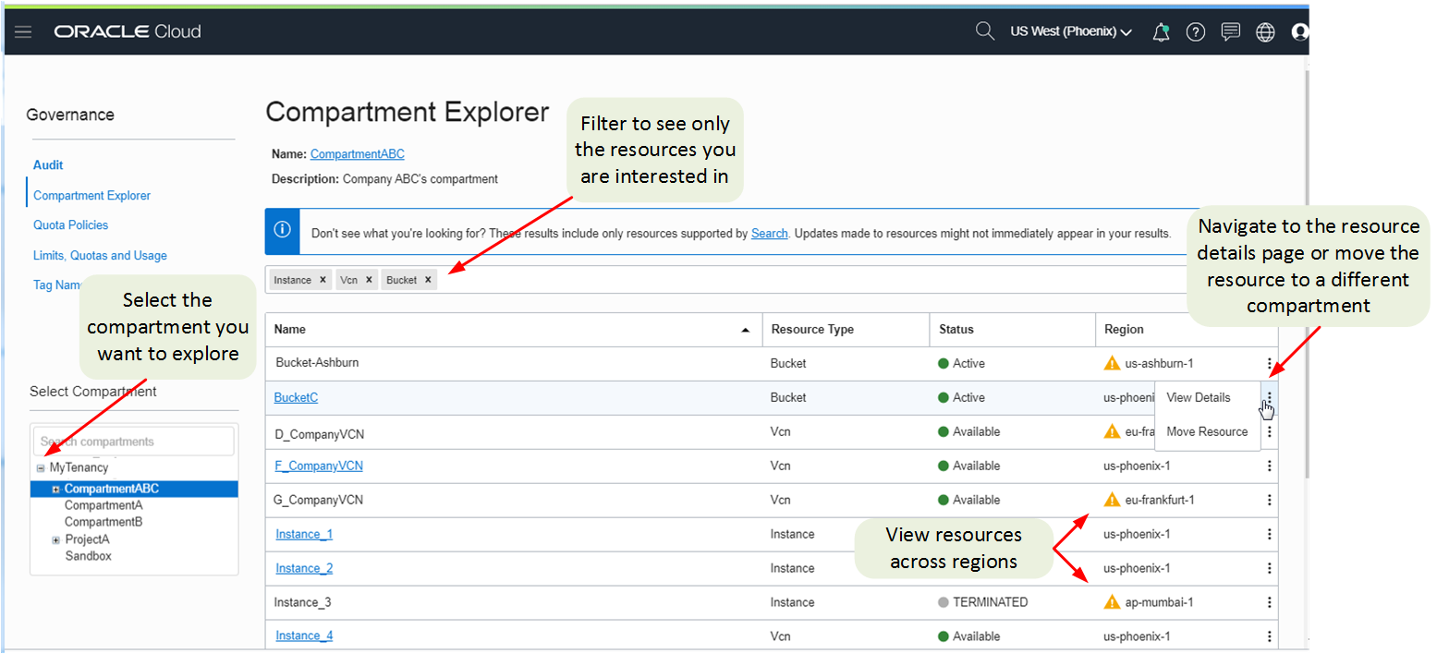Open actions menu for Instance_4 row
Image resolution: width=1437 pixels, height=654 pixels.
(1270, 636)
